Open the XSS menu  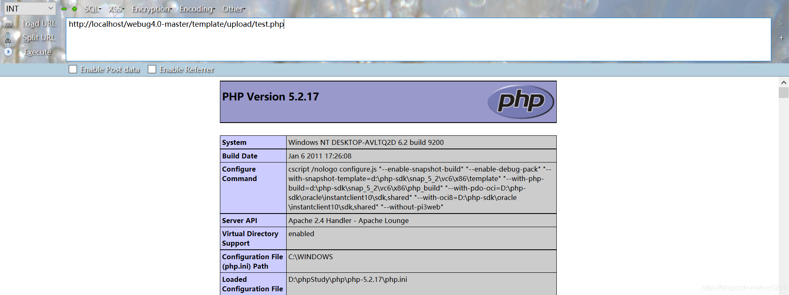[116, 9]
